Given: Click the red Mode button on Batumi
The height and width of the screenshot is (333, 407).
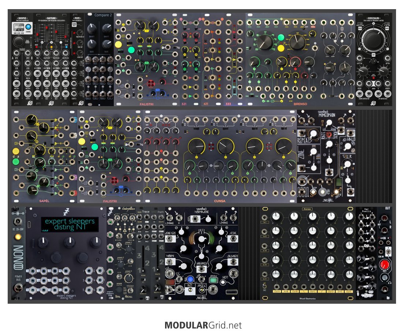Looking at the screenshot, I should 37,47.
